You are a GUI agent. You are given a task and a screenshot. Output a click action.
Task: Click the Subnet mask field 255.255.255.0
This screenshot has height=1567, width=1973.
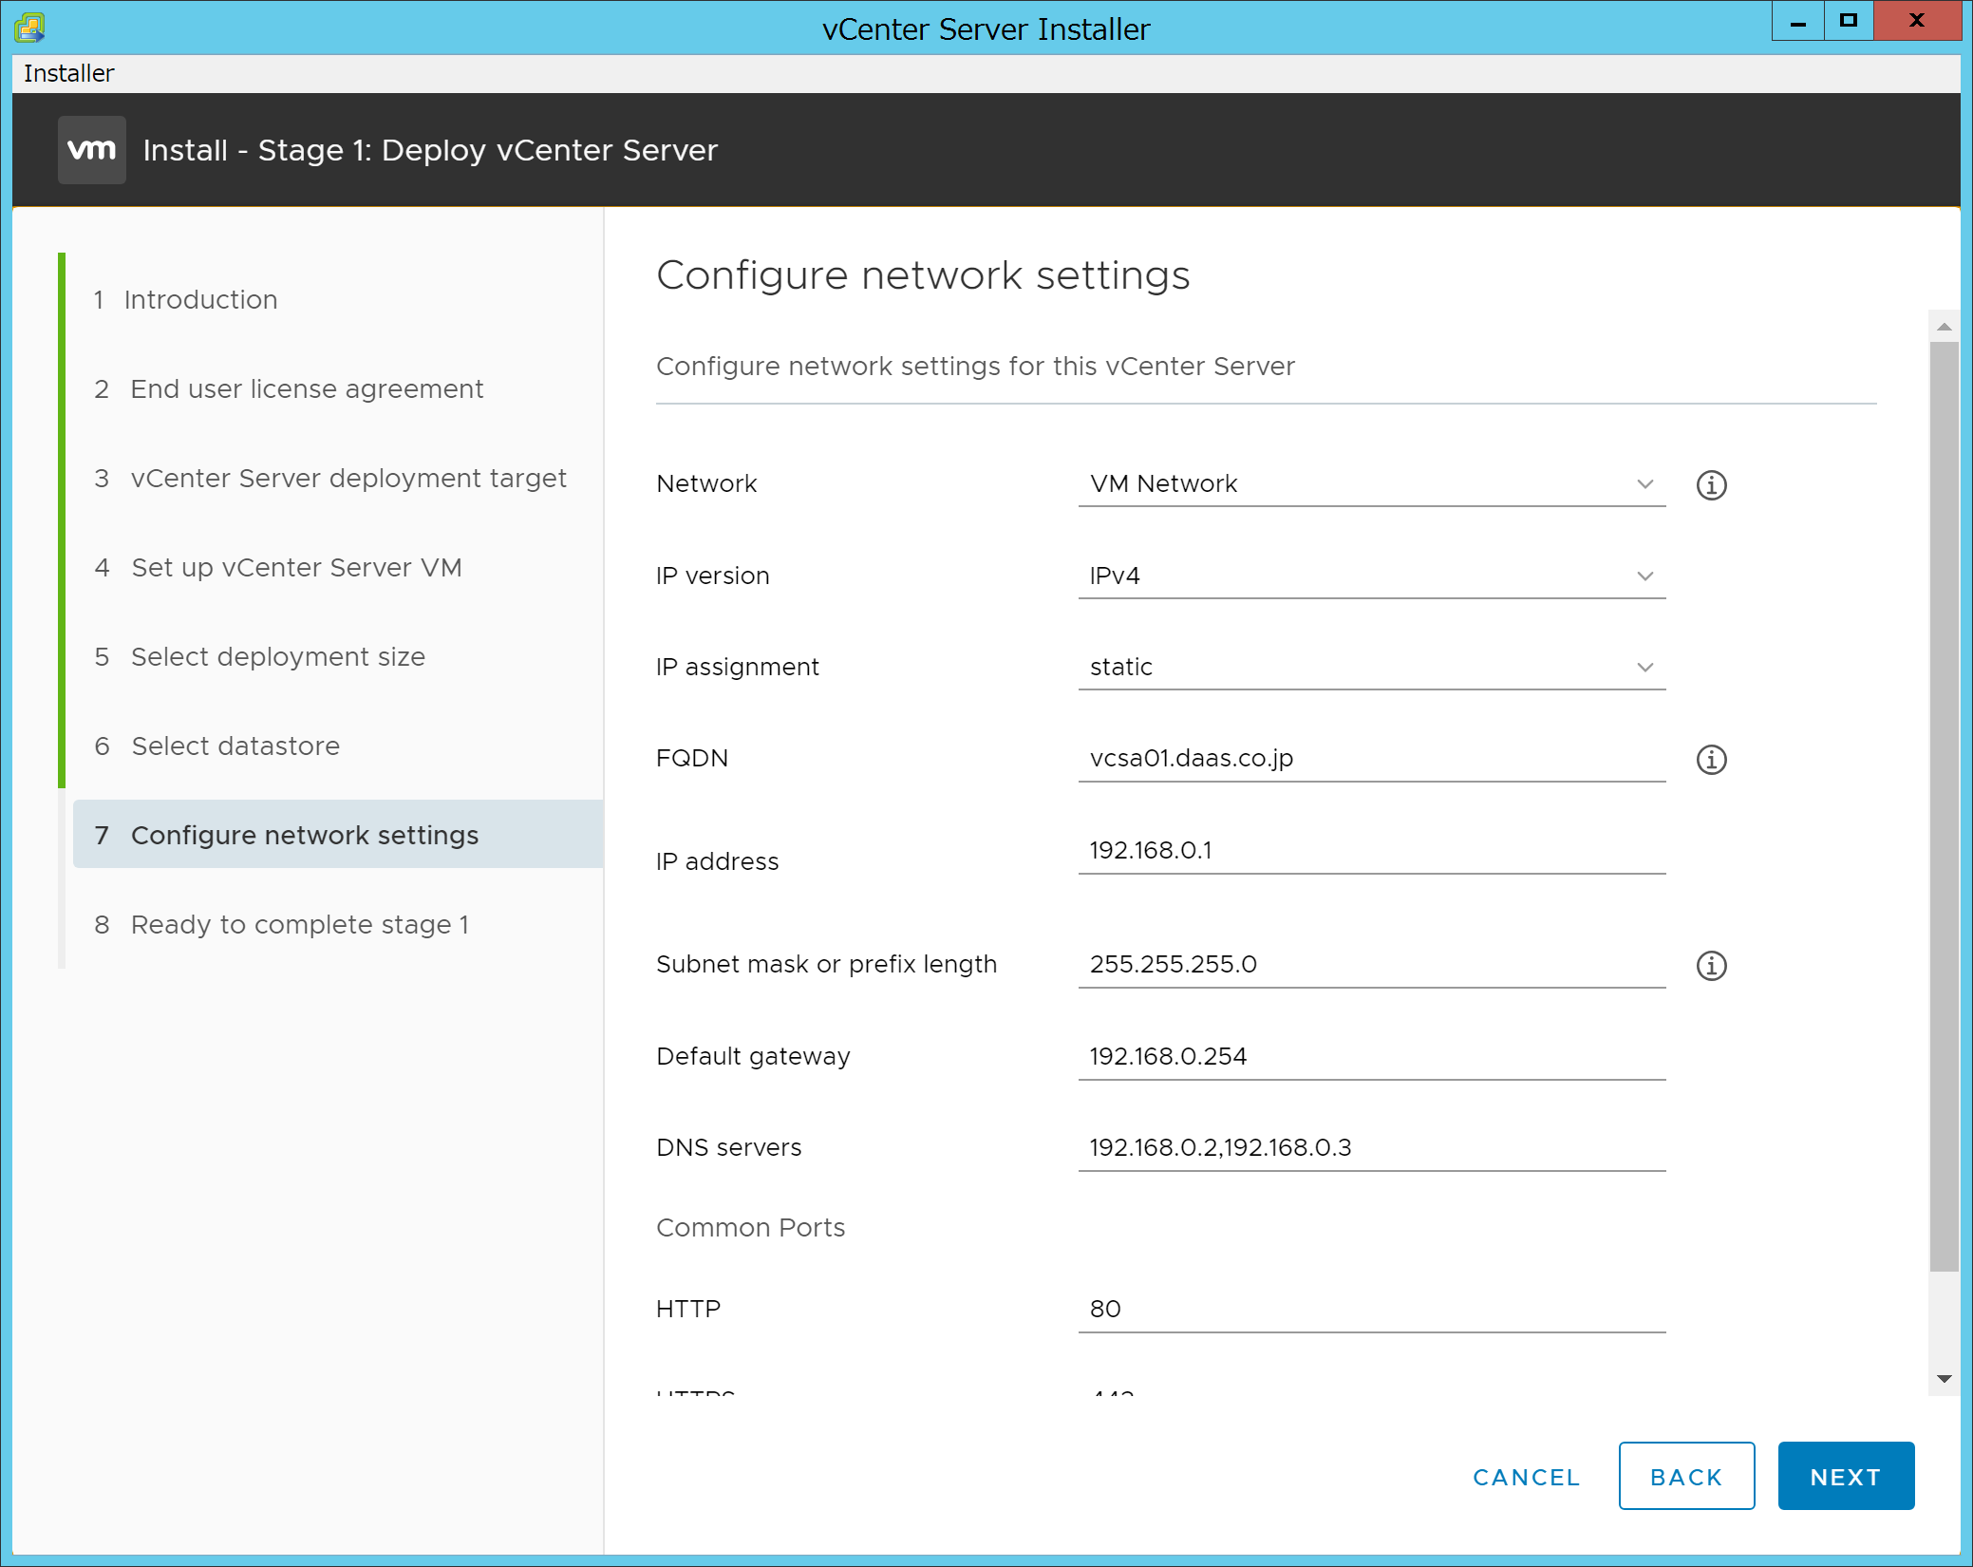[1371, 965]
